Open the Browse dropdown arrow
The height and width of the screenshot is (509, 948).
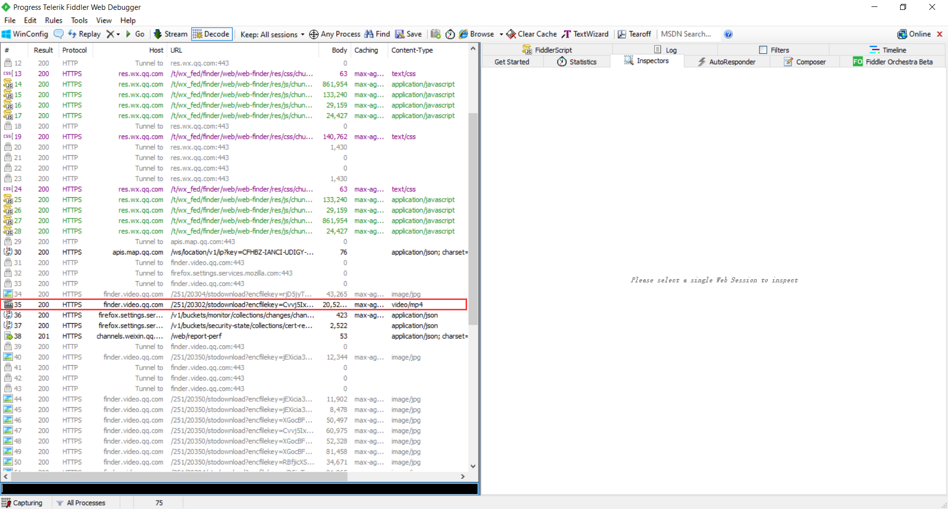(x=501, y=35)
